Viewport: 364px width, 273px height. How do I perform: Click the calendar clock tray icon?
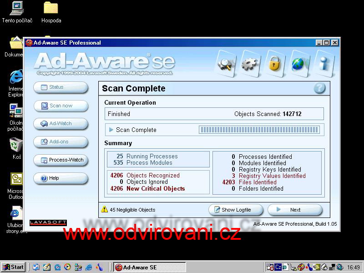coord(270,267)
